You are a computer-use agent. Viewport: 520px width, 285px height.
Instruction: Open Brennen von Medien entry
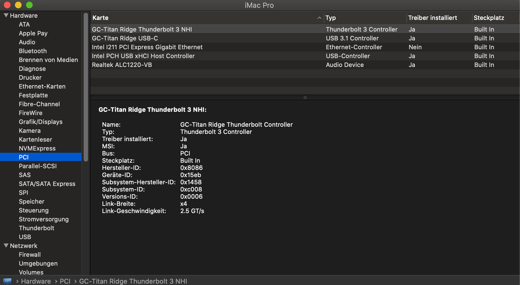point(48,60)
